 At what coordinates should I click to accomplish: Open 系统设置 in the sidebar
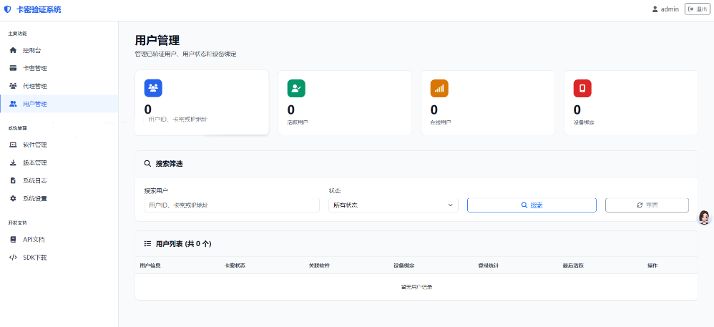34,199
